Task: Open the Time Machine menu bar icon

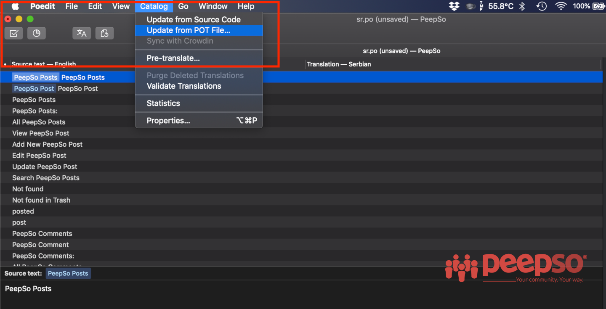Action: 542,6
